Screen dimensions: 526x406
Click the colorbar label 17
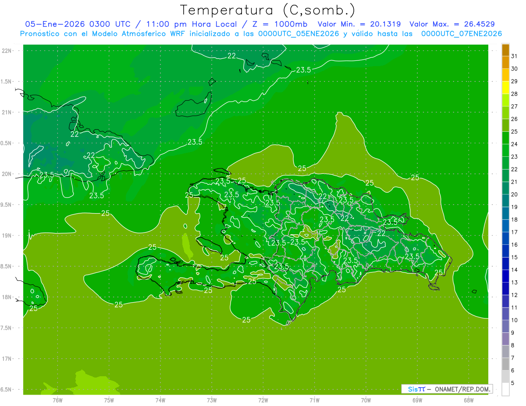click(514, 232)
